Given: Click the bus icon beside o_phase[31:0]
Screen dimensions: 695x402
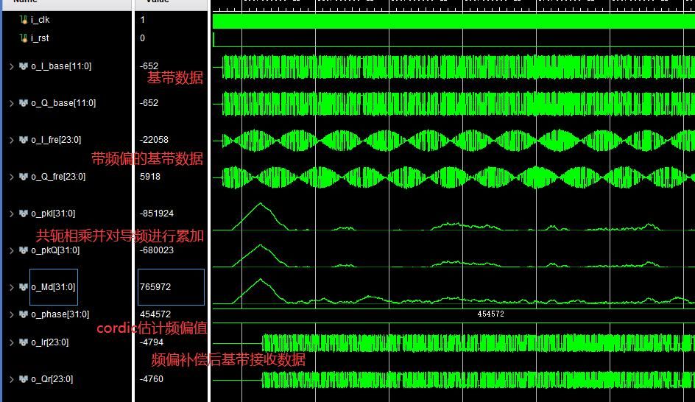Looking at the screenshot, I should coord(24,314).
